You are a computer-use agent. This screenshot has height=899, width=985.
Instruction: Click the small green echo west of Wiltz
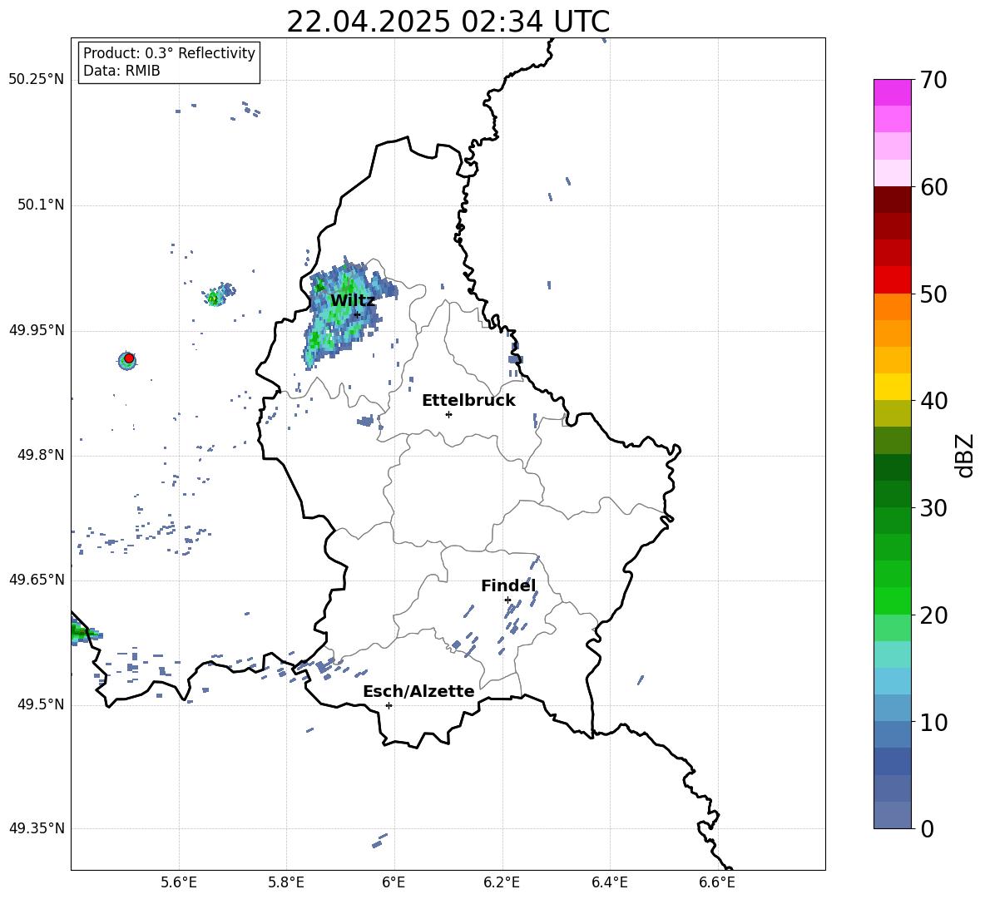pyautogui.click(x=217, y=296)
